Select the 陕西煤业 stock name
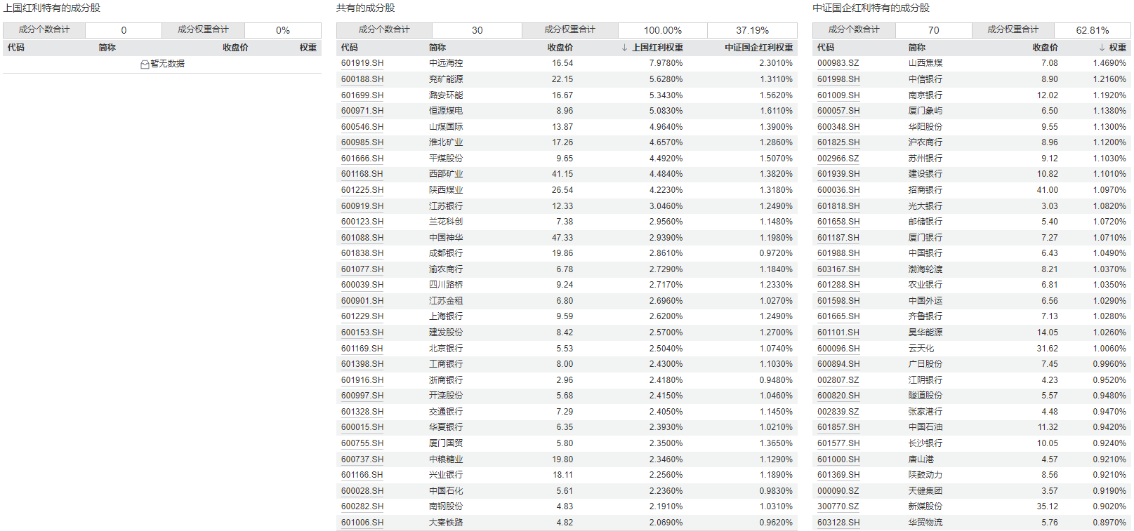1134x531 pixels. point(446,190)
